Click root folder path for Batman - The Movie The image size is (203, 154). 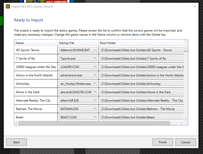coord(142,109)
